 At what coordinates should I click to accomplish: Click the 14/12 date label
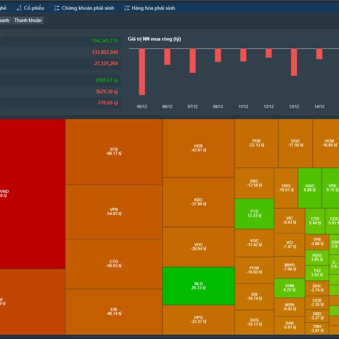pyautogui.click(x=319, y=107)
